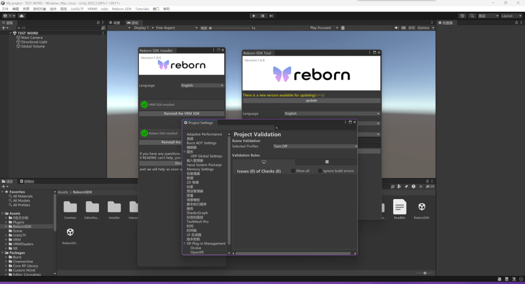Check the Ignore build errors box
The height and width of the screenshot is (284, 525).
coord(320,171)
